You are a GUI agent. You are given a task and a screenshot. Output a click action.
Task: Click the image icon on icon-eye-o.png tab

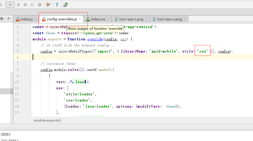154,19
